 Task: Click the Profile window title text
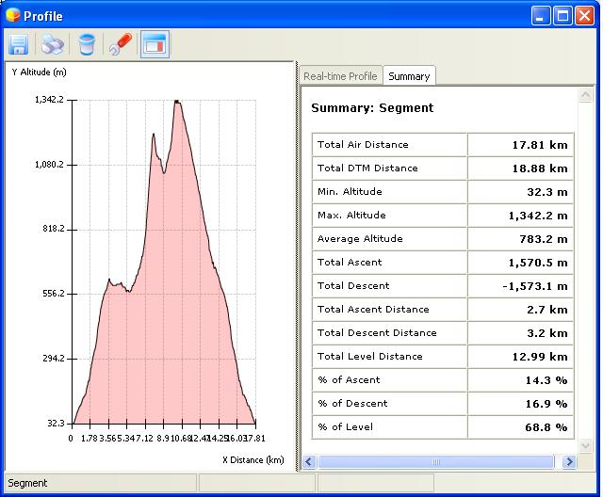[43, 16]
